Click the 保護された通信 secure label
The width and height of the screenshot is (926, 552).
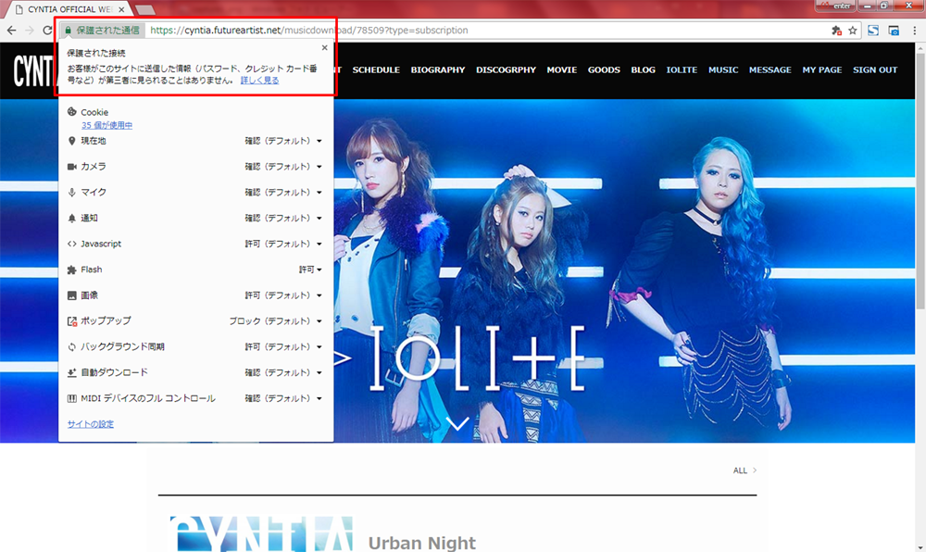tap(107, 31)
